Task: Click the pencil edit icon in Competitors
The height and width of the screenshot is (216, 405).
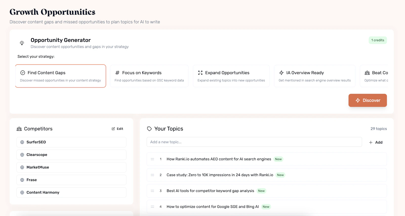Action: 113,129
